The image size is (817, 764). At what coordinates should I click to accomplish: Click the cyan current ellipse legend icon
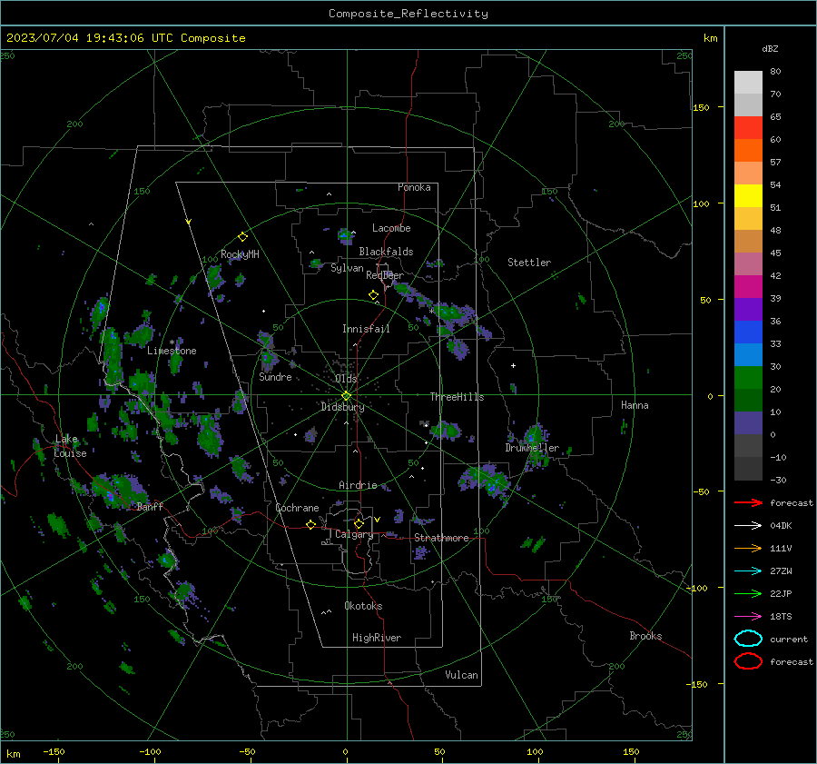(x=748, y=639)
